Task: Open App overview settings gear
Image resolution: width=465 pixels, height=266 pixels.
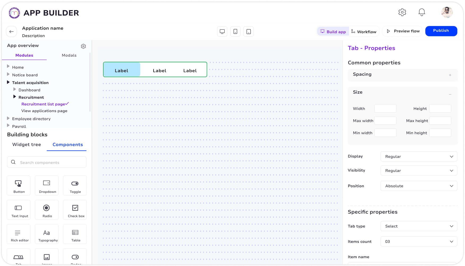Action: click(83, 46)
